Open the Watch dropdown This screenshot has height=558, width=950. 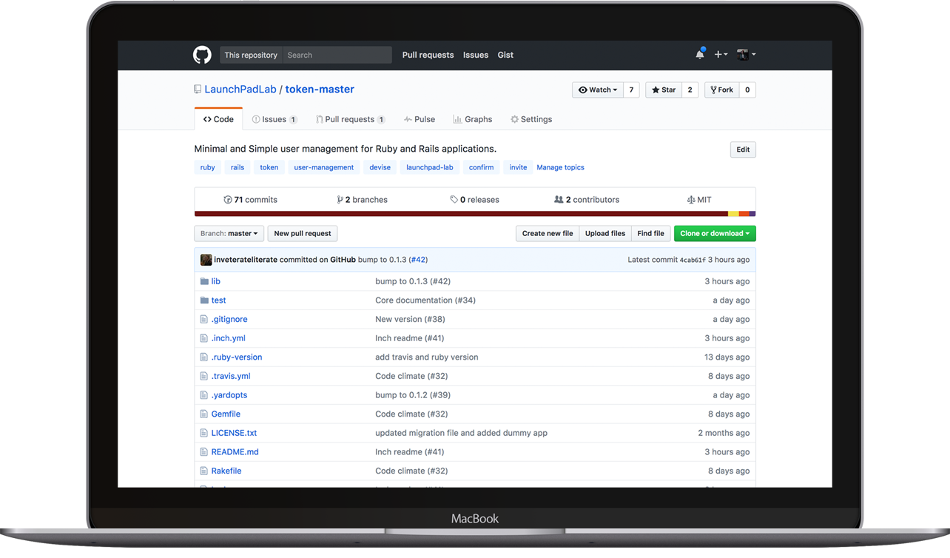click(598, 90)
